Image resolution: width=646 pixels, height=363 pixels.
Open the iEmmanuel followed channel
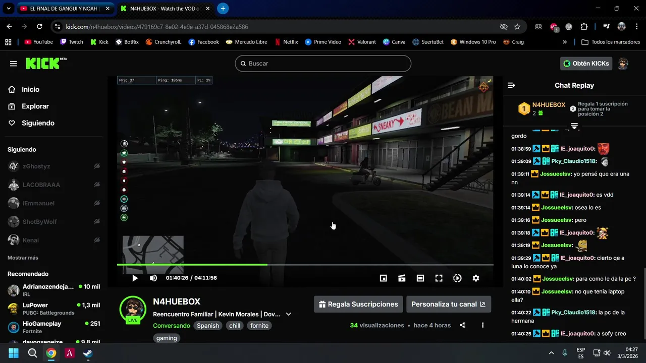54,203
